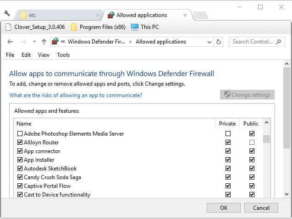Click the main window scrollbar thumb
292x219 pixels.
tap(287, 108)
